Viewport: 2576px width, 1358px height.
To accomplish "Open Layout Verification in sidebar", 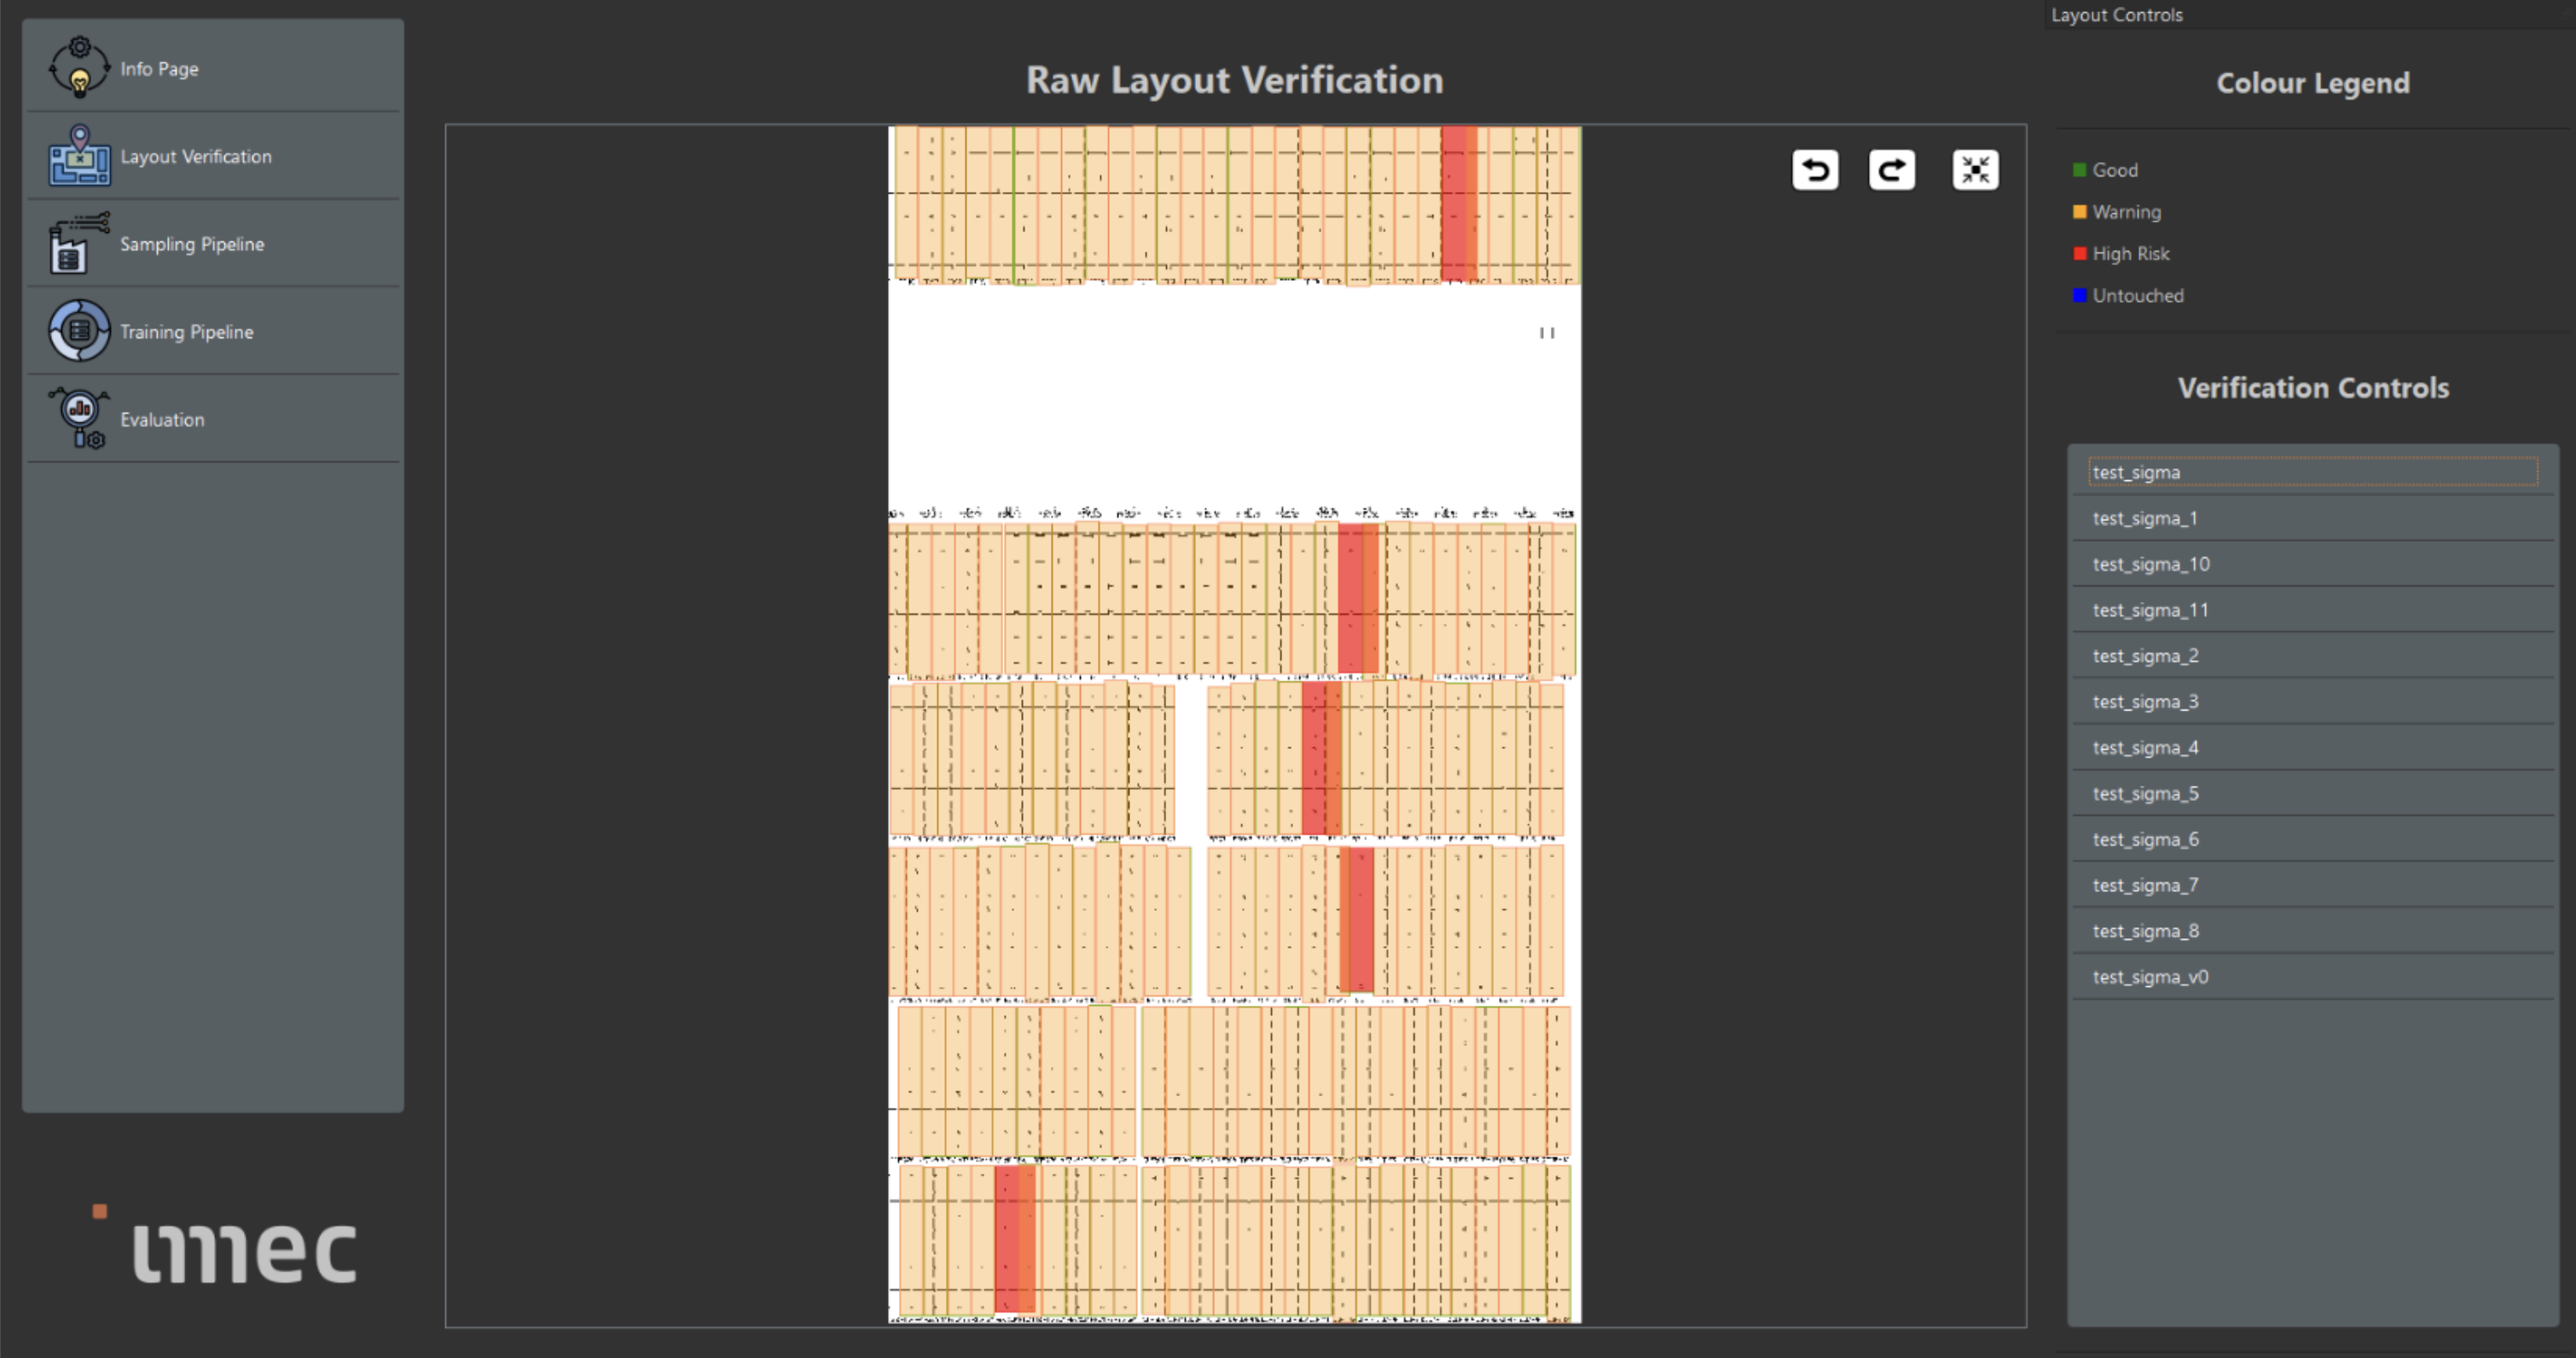I will point(213,156).
